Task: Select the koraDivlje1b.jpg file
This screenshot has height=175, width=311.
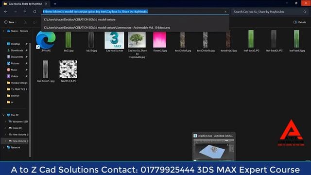Action: [206, 42]
